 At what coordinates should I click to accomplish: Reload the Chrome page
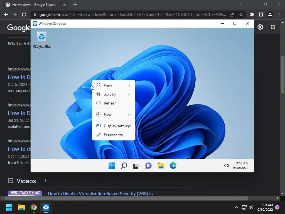(x=24, y=14)
